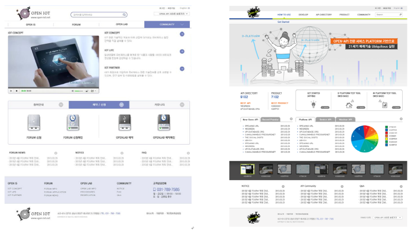Click the OPENLAB 예약 dark drive icon
414x232 pixels.
point(125,123)
